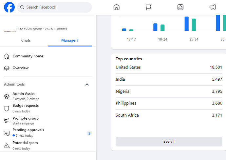Click the Top countries heading
The image size is (226, 160).
(x=129, y=59)
